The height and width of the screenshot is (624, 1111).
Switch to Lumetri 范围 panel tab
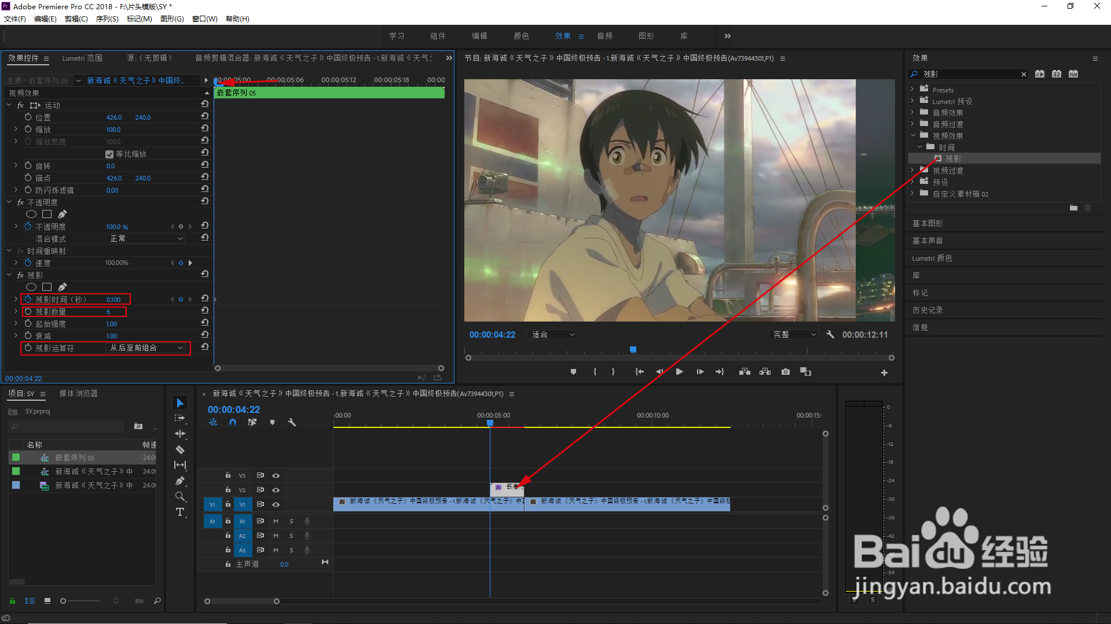[82, 58]
